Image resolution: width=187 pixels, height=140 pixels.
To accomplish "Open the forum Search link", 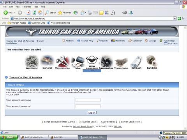I will [x=102, y=41].
